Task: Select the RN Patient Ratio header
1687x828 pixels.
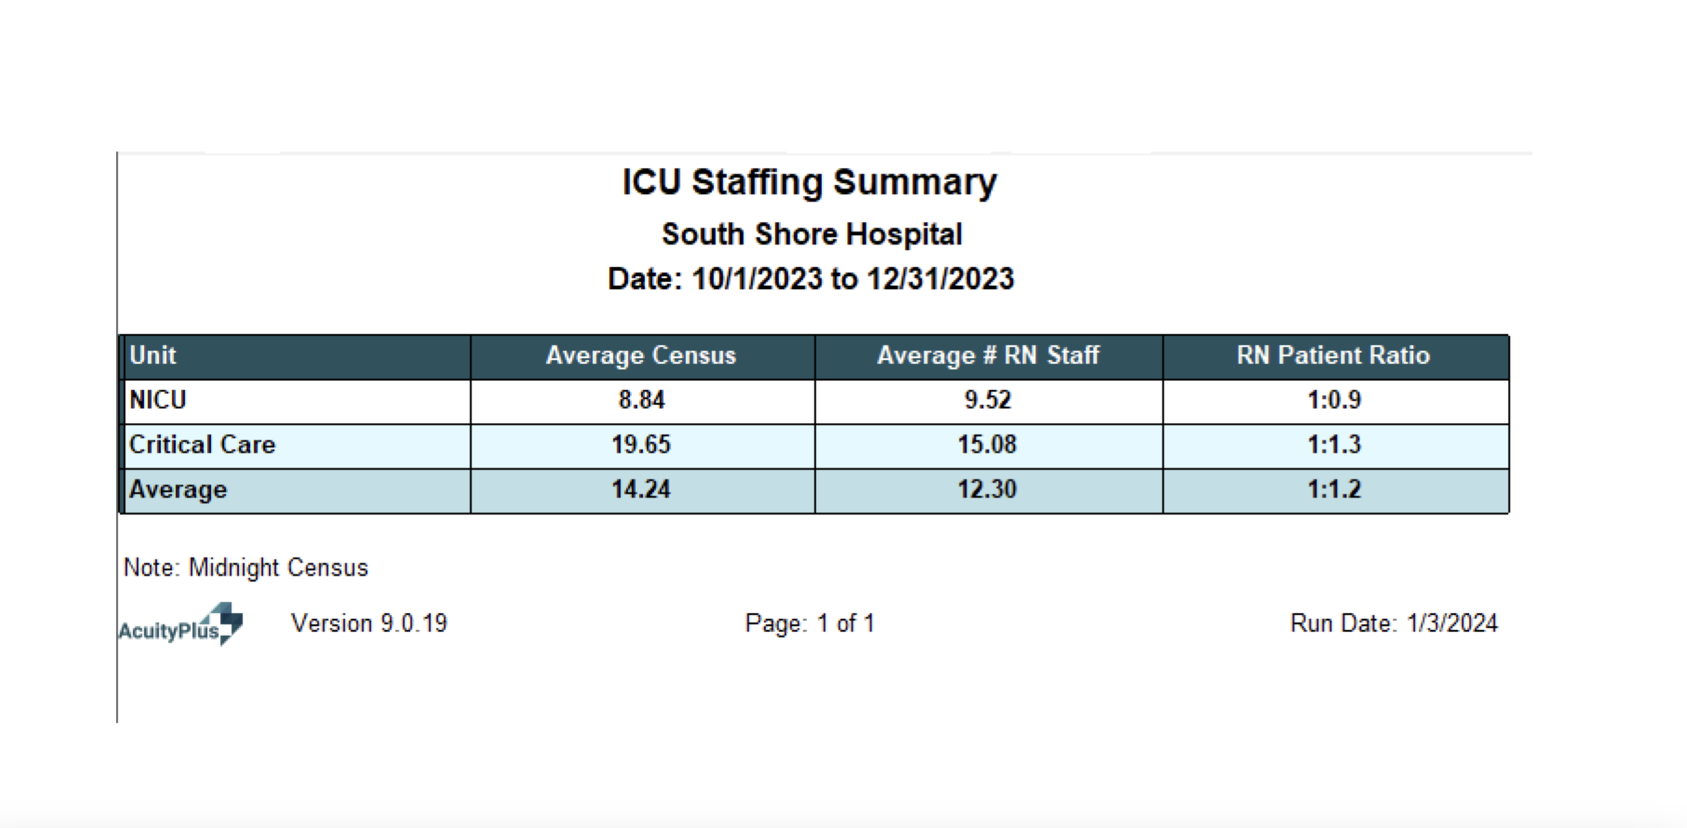Action: [1333, 356]
